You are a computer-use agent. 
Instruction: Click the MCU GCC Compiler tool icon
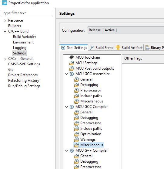(x=72, y=107)
